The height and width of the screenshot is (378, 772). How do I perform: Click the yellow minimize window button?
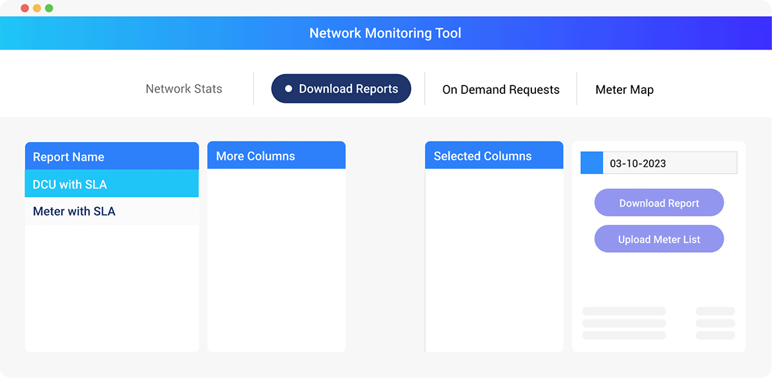(37, 8)
